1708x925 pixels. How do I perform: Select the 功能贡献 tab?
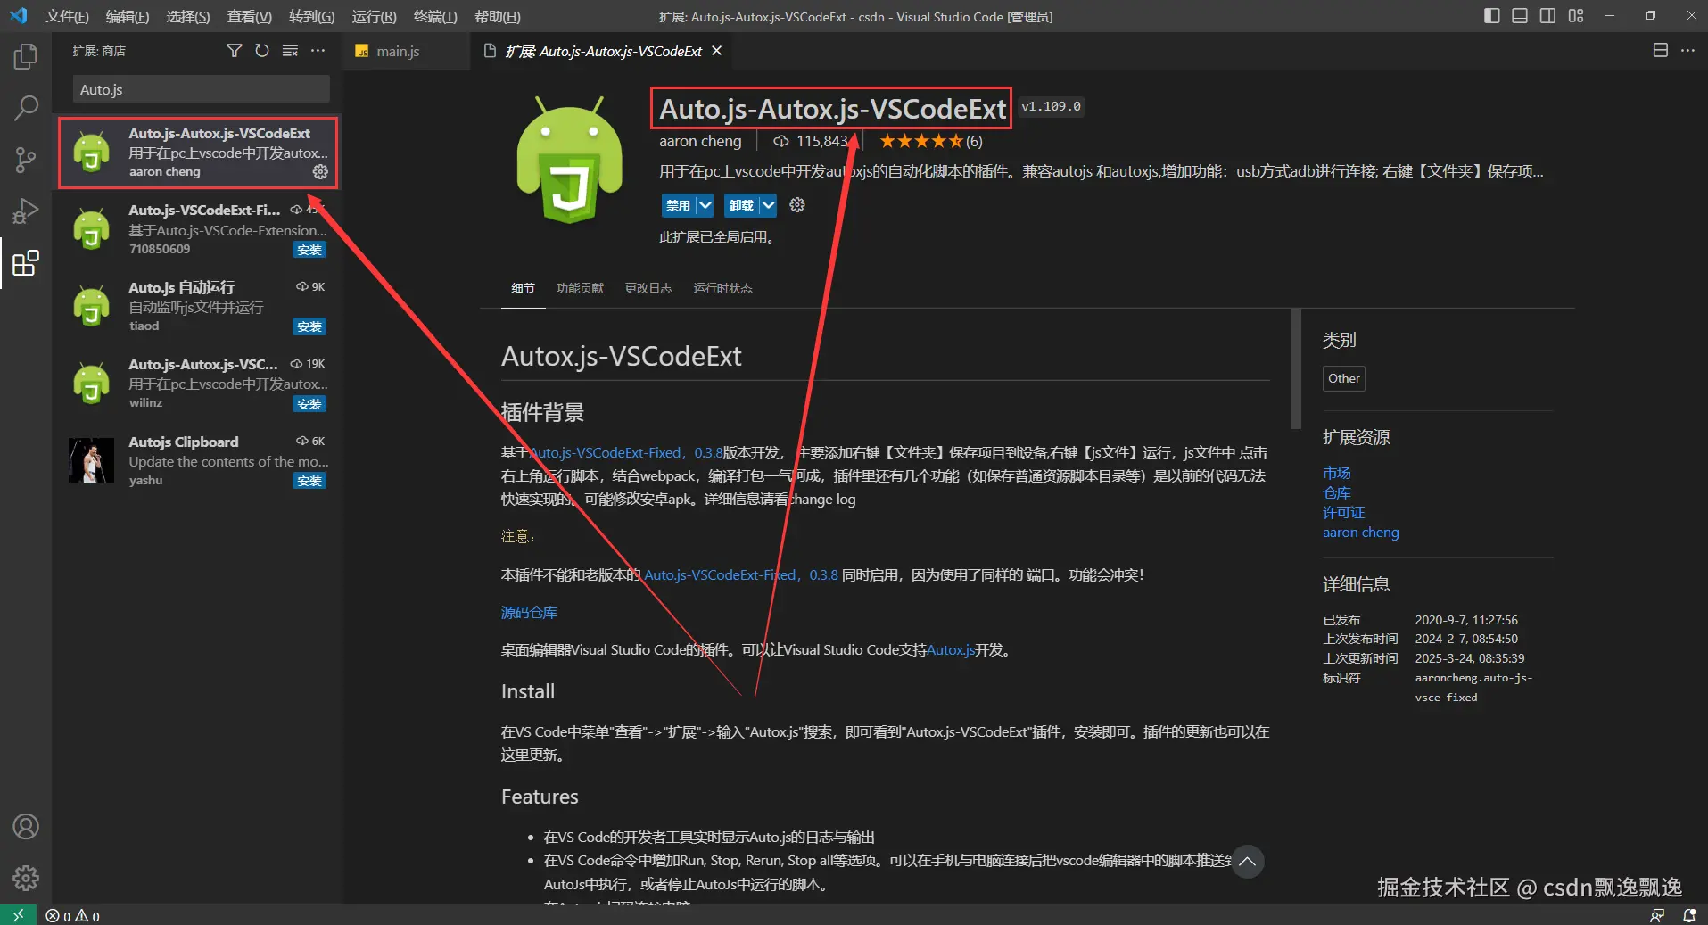(x=580, y=288)
